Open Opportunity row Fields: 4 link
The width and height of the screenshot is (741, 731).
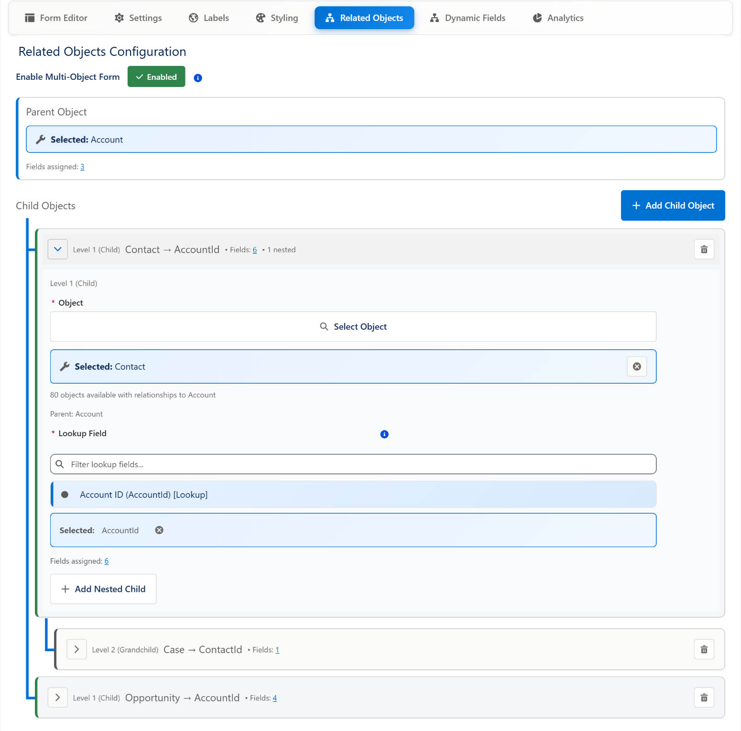coord(275,698)
